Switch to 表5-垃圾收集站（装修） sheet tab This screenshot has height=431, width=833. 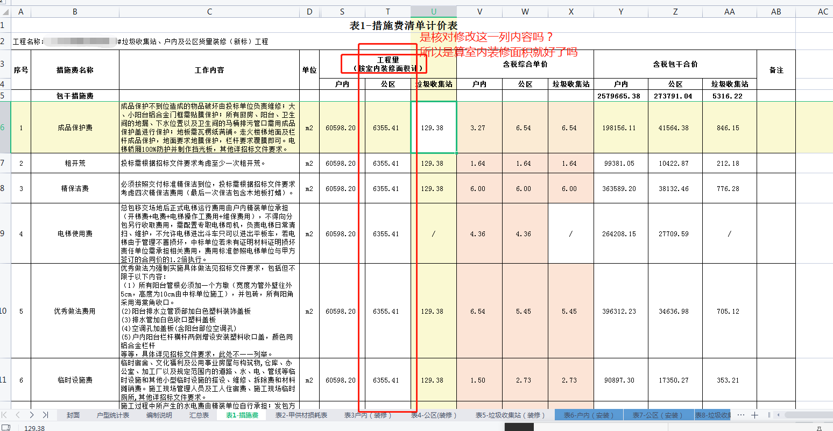pyautogui.click(x=510, y=415)
